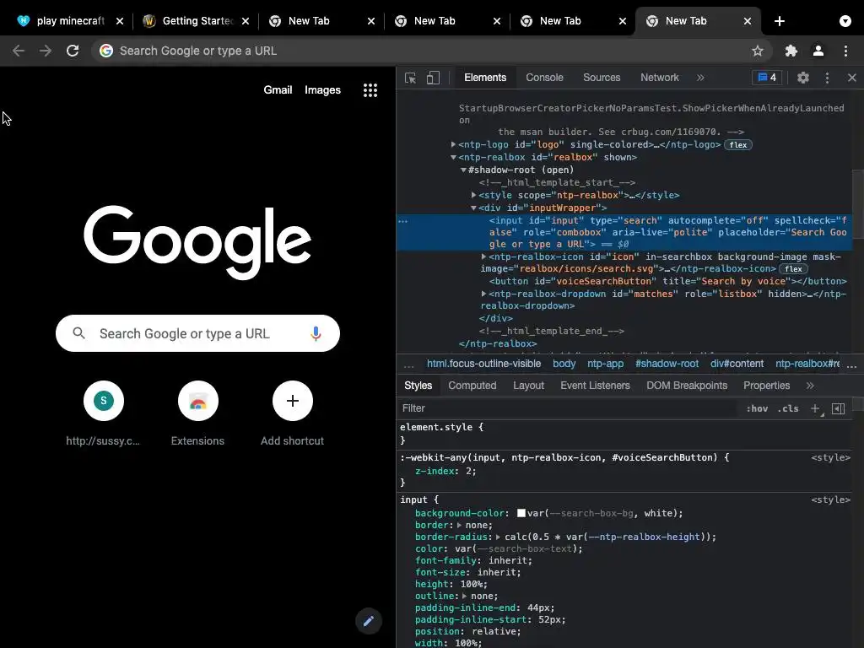
Task: Open the http://sussy.c... shortcut
Action: [103, 413]
